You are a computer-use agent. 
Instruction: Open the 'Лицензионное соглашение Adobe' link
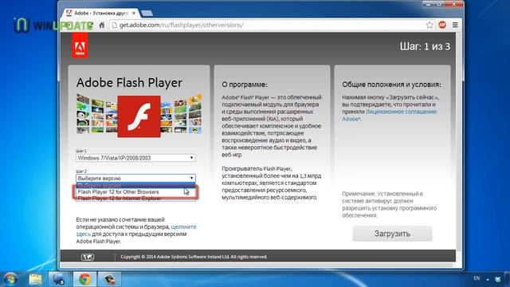coord(401,112)
